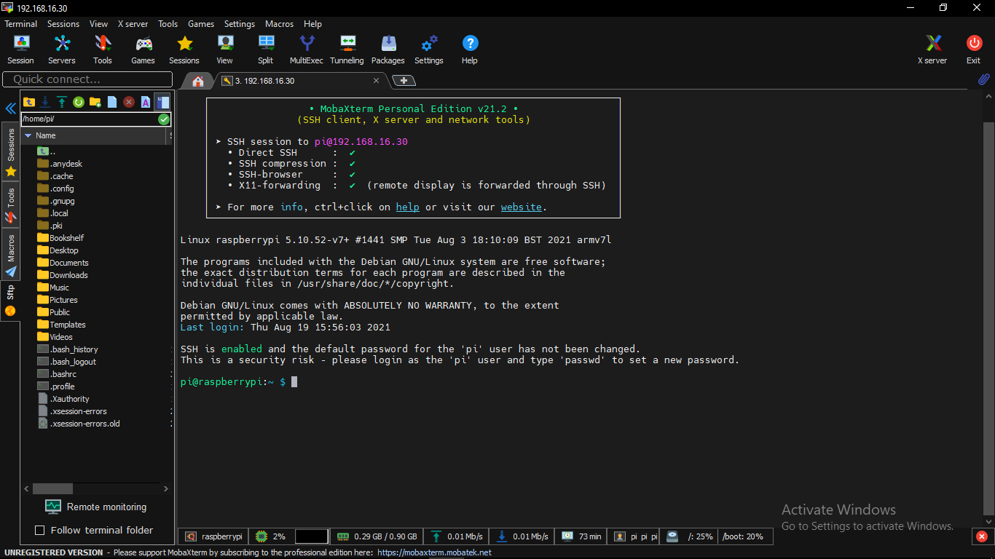Open the Macros menu in menu bar
This screenshot has width=995, height=559.
[280, 24]
